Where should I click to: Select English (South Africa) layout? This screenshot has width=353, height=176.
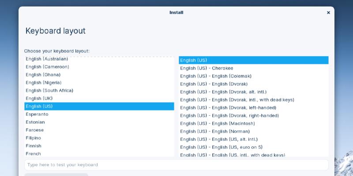(49, 91)
